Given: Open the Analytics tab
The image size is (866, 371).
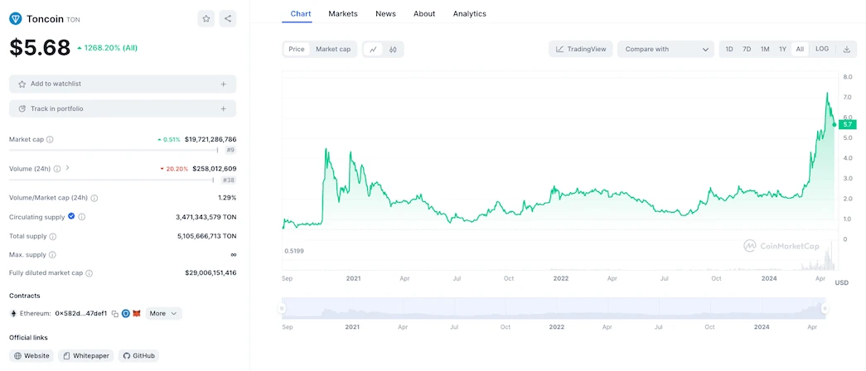Looking at the screenshot, I should tap(469, 14).
